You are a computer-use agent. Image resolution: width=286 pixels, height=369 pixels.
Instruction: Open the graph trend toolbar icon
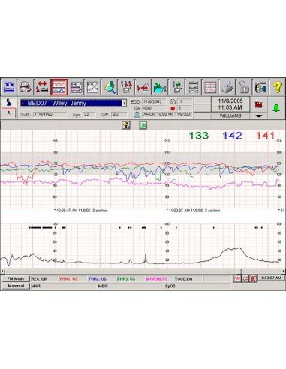pyautogui.click(x=93, y=87)
